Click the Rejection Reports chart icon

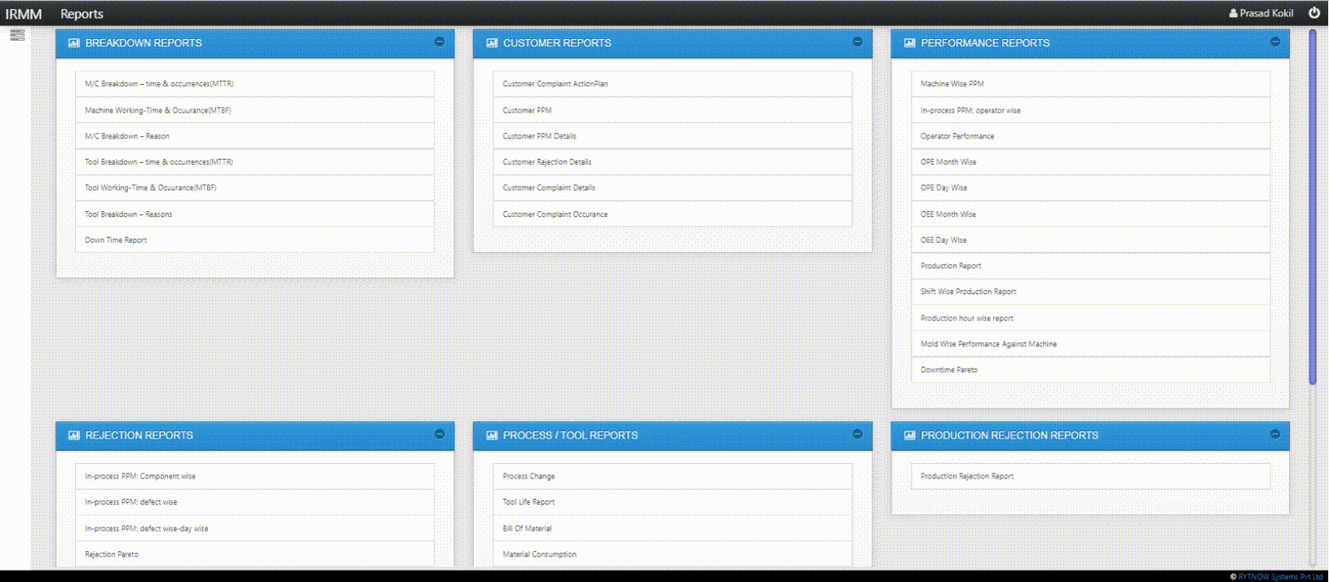pos(74,435)
